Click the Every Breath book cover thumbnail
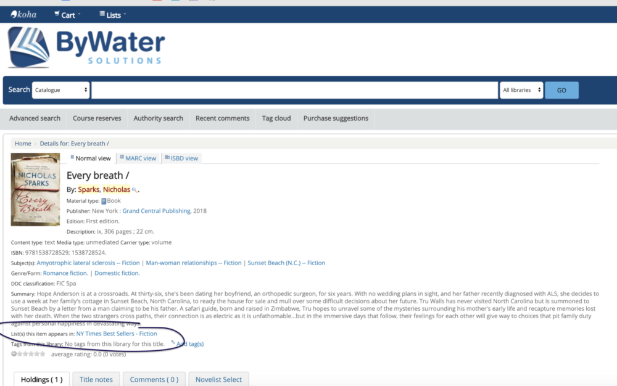 pos(35,189)
